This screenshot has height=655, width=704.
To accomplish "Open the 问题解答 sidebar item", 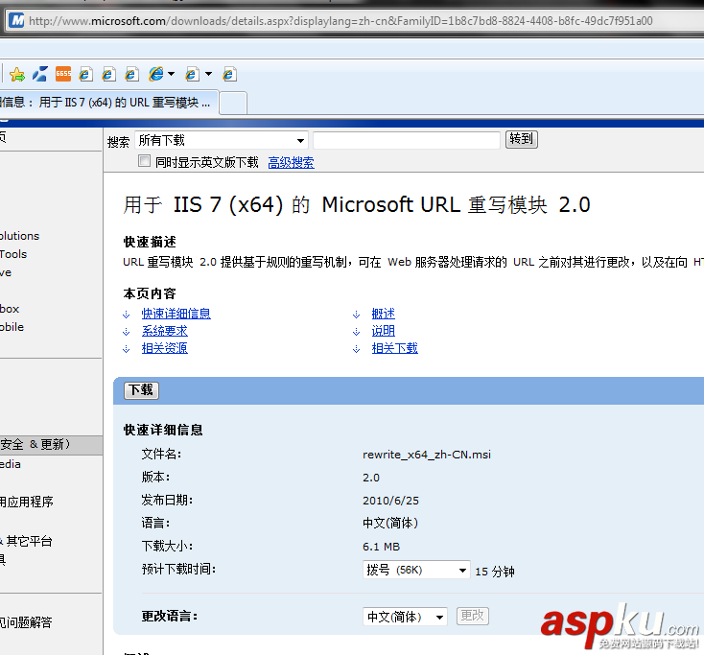I will (x=26, y=622).
